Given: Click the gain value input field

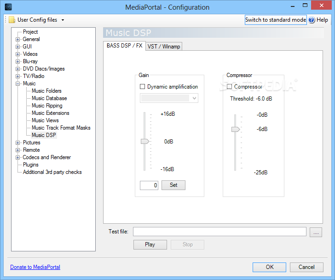Looking at the screenshot, I should pyautogui.click(x=149, y=185).
